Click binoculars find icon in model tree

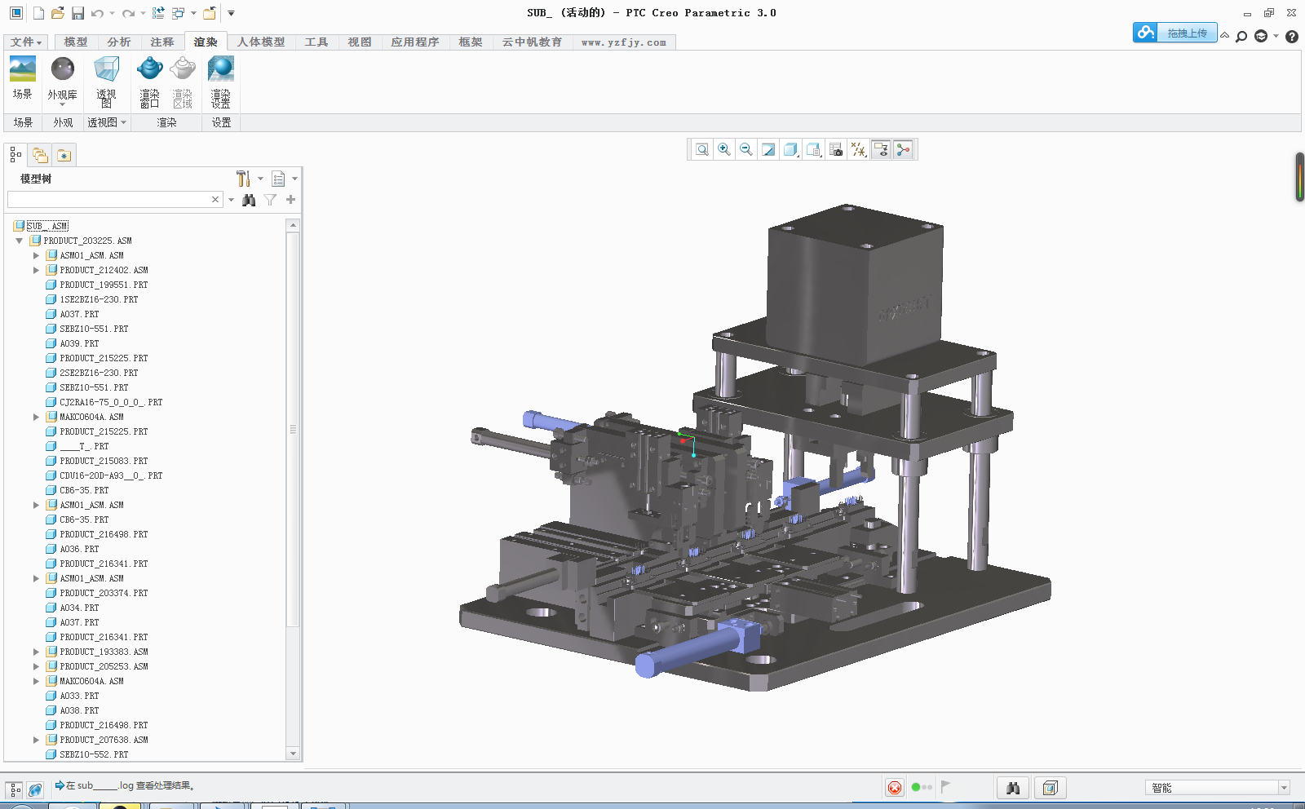point(249,200)
